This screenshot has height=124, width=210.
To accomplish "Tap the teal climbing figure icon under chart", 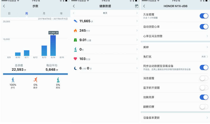I will pyautogui.click(x=58, y=80).
